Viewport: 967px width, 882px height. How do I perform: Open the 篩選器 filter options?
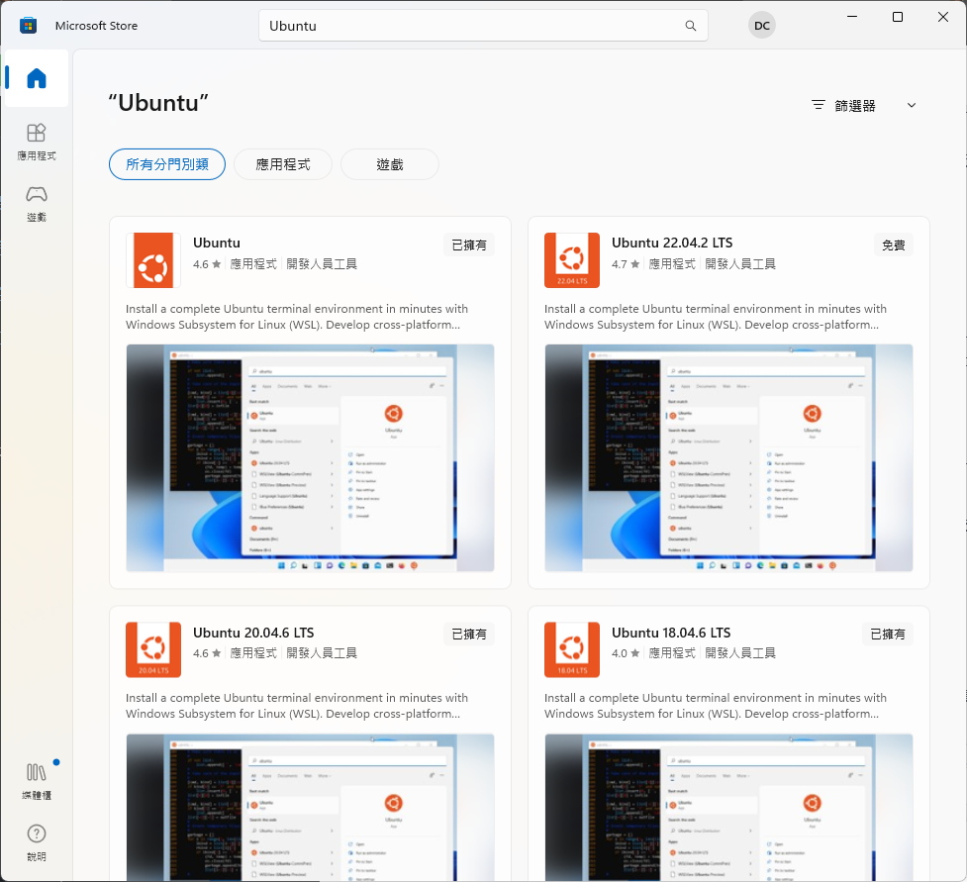[x=863, y=106]
